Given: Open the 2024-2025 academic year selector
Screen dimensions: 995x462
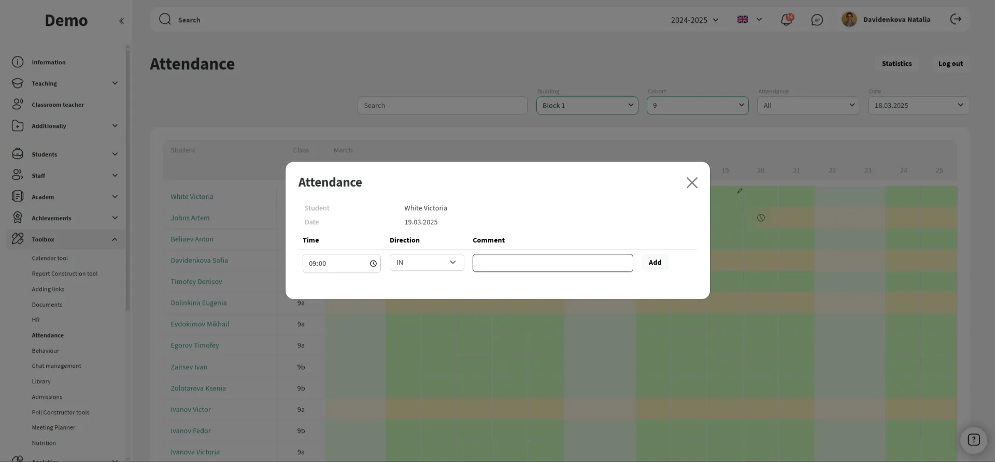Looking at the screenshot, I should click(x=694, y=20).
